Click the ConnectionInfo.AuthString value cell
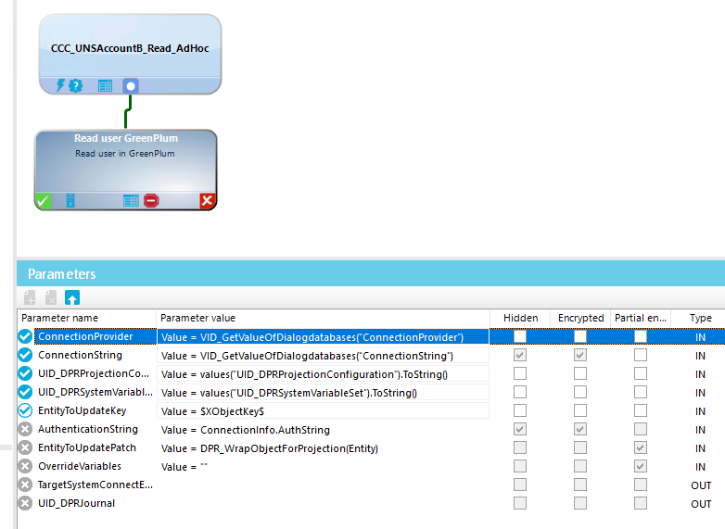 323,429
